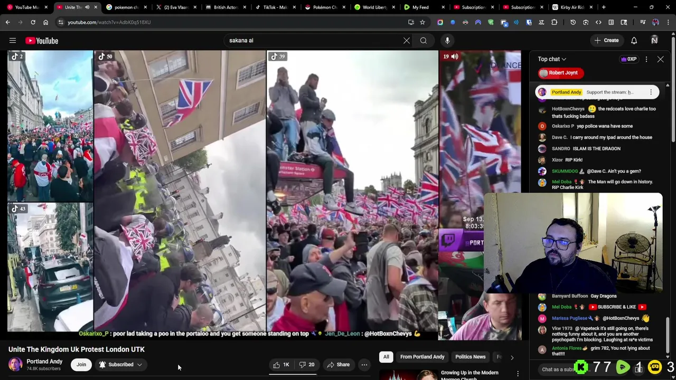Go to the YouTube home logo
This screenshot has height=380, width=676.
(x=42, y=41)
